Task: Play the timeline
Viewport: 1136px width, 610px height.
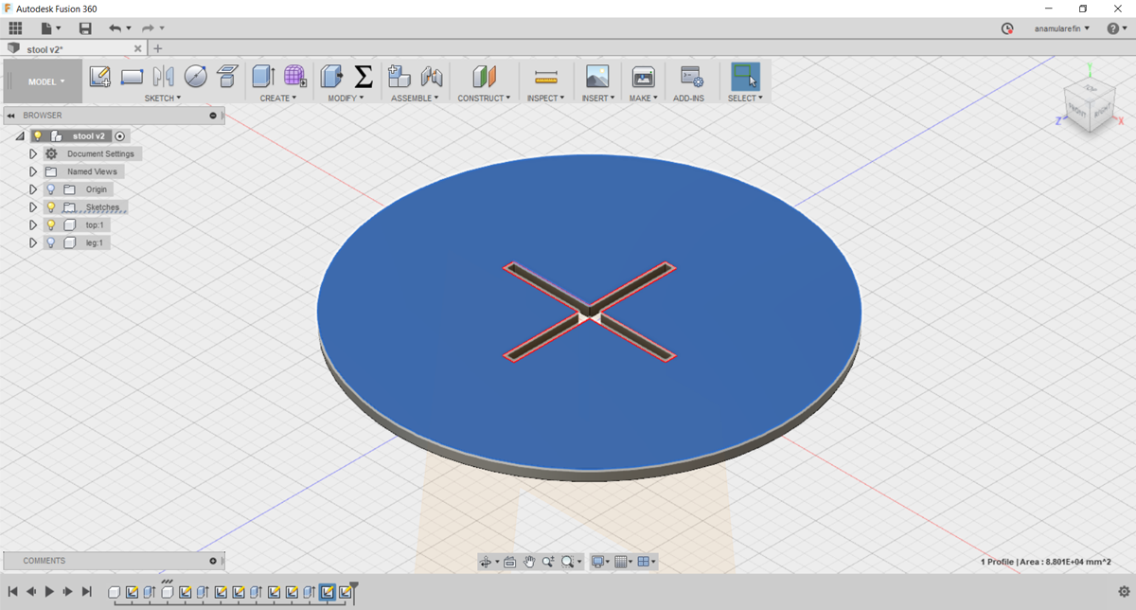Action: [x=49, y=592]
